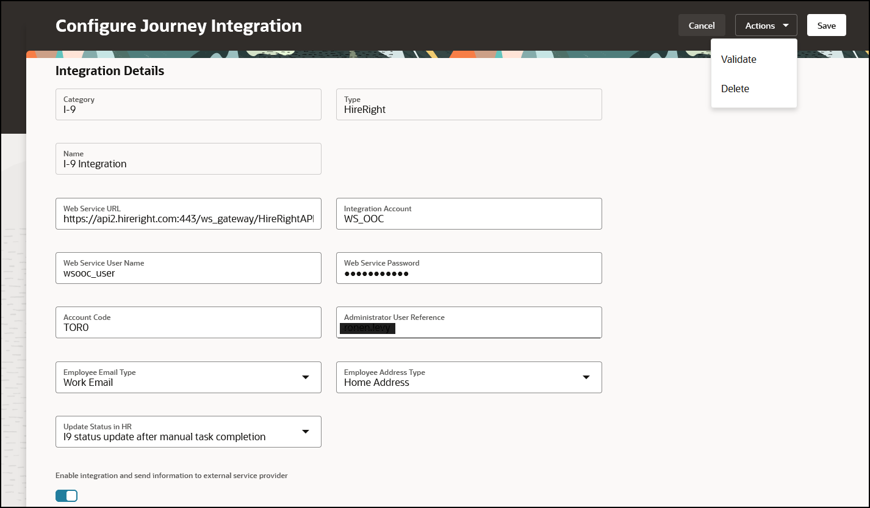
Task: Focus the Integration Account field
Action: [469, 219]
